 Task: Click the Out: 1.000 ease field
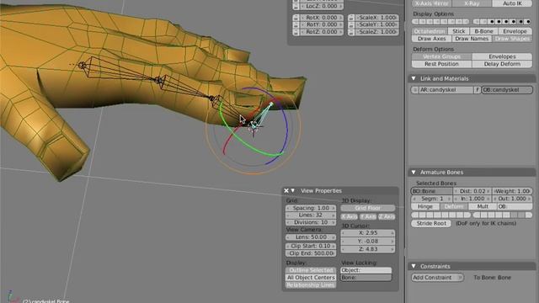point(512,199)
